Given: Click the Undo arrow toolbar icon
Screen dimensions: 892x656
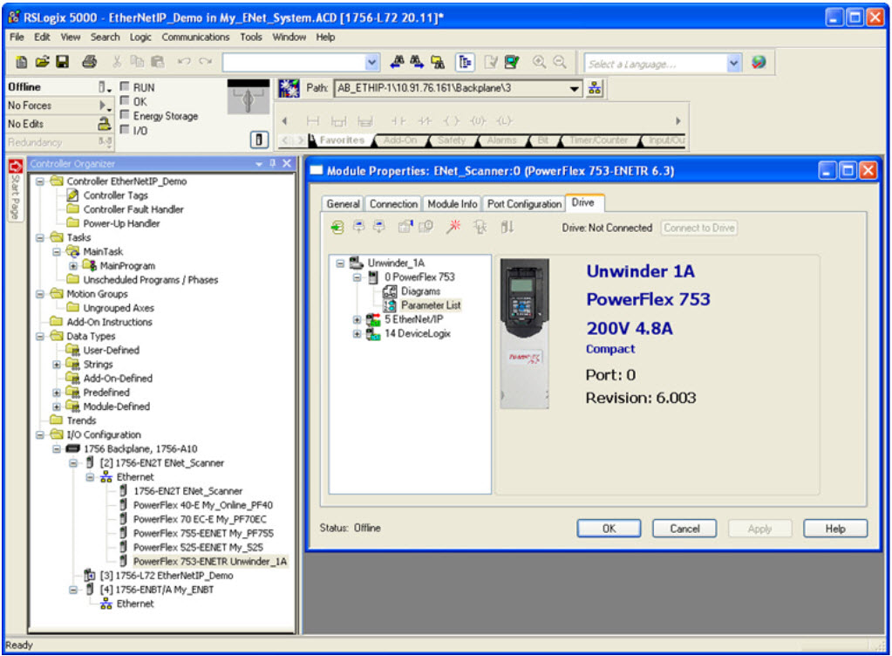Looking at the screenshot, I should (184, 61).
